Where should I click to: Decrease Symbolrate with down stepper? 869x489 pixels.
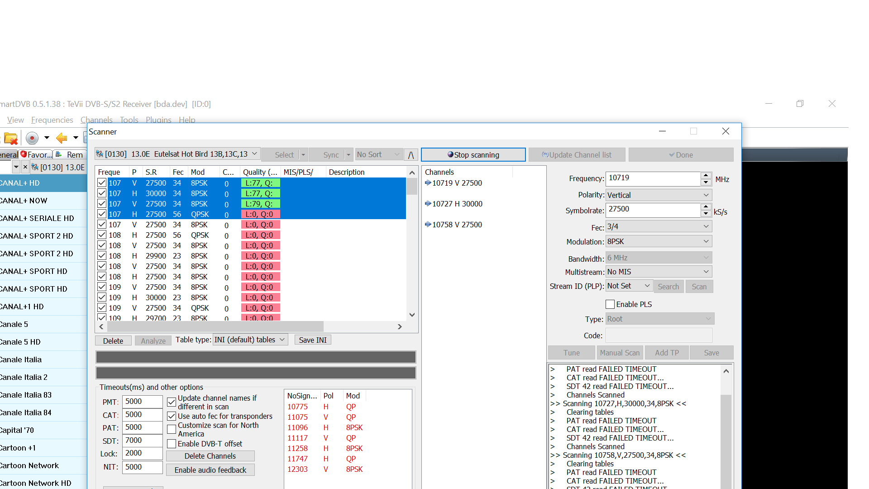click(706, 214)
